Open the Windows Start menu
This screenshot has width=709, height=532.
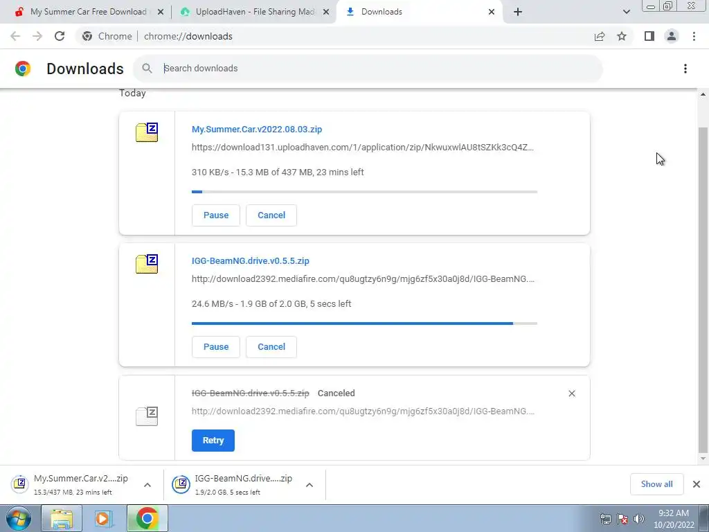point(18,518)
